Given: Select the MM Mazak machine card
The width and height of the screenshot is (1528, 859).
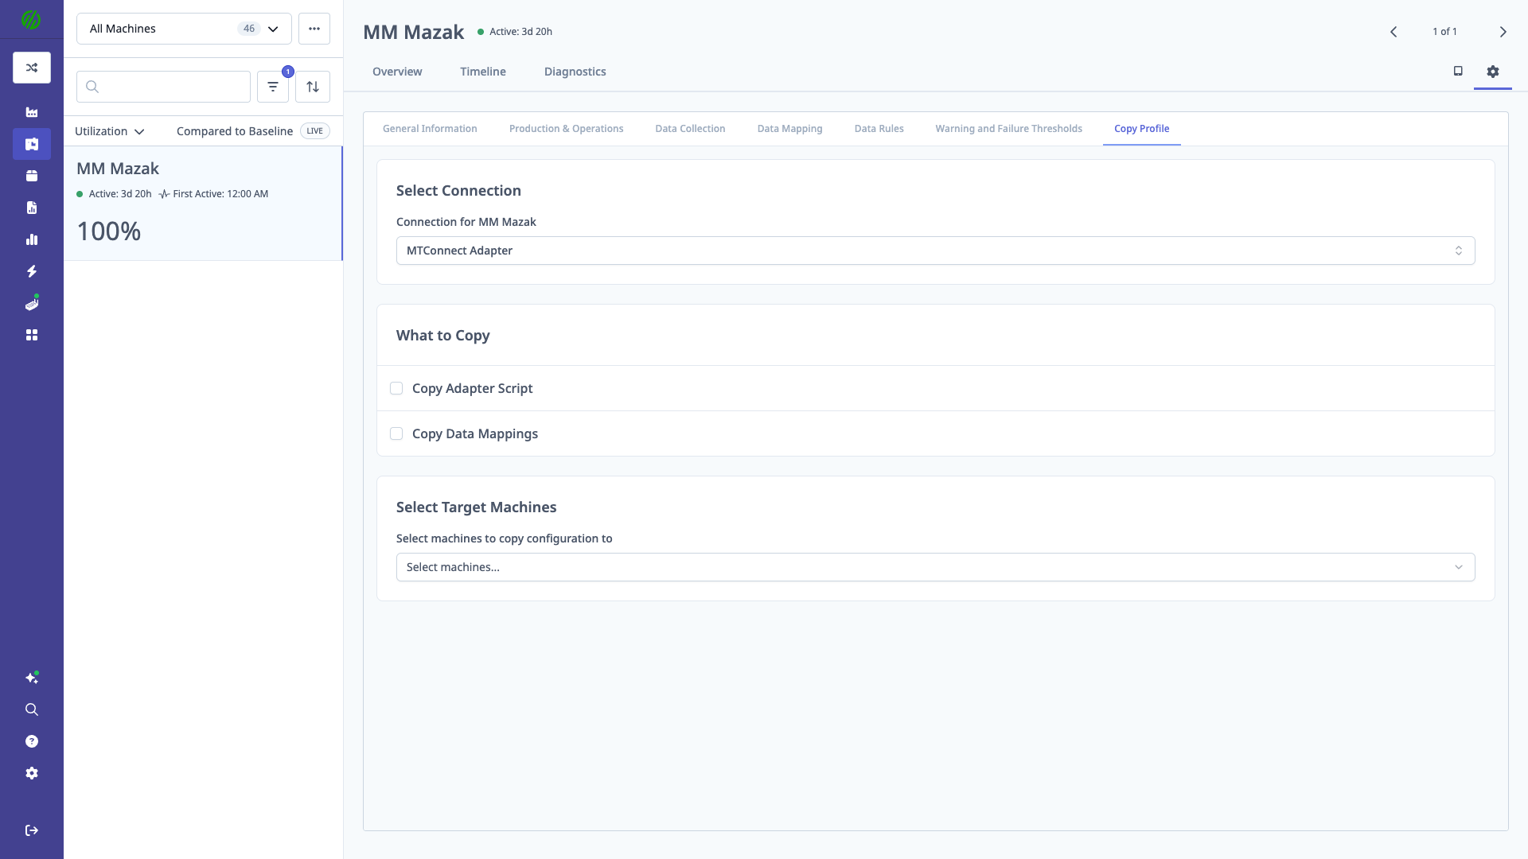Looking at the screenshot, I should point(203,204).
